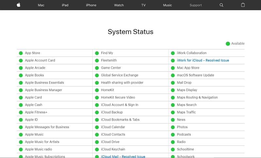Open the iPad menu item
This screenshot has height=158, width=261.
65,5
